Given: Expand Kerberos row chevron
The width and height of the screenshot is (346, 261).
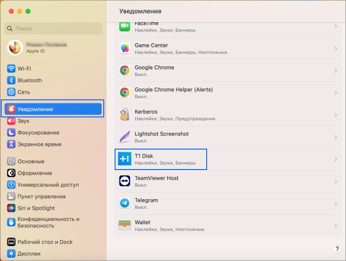Looking at the screenshot, I should tap(336, 115).
